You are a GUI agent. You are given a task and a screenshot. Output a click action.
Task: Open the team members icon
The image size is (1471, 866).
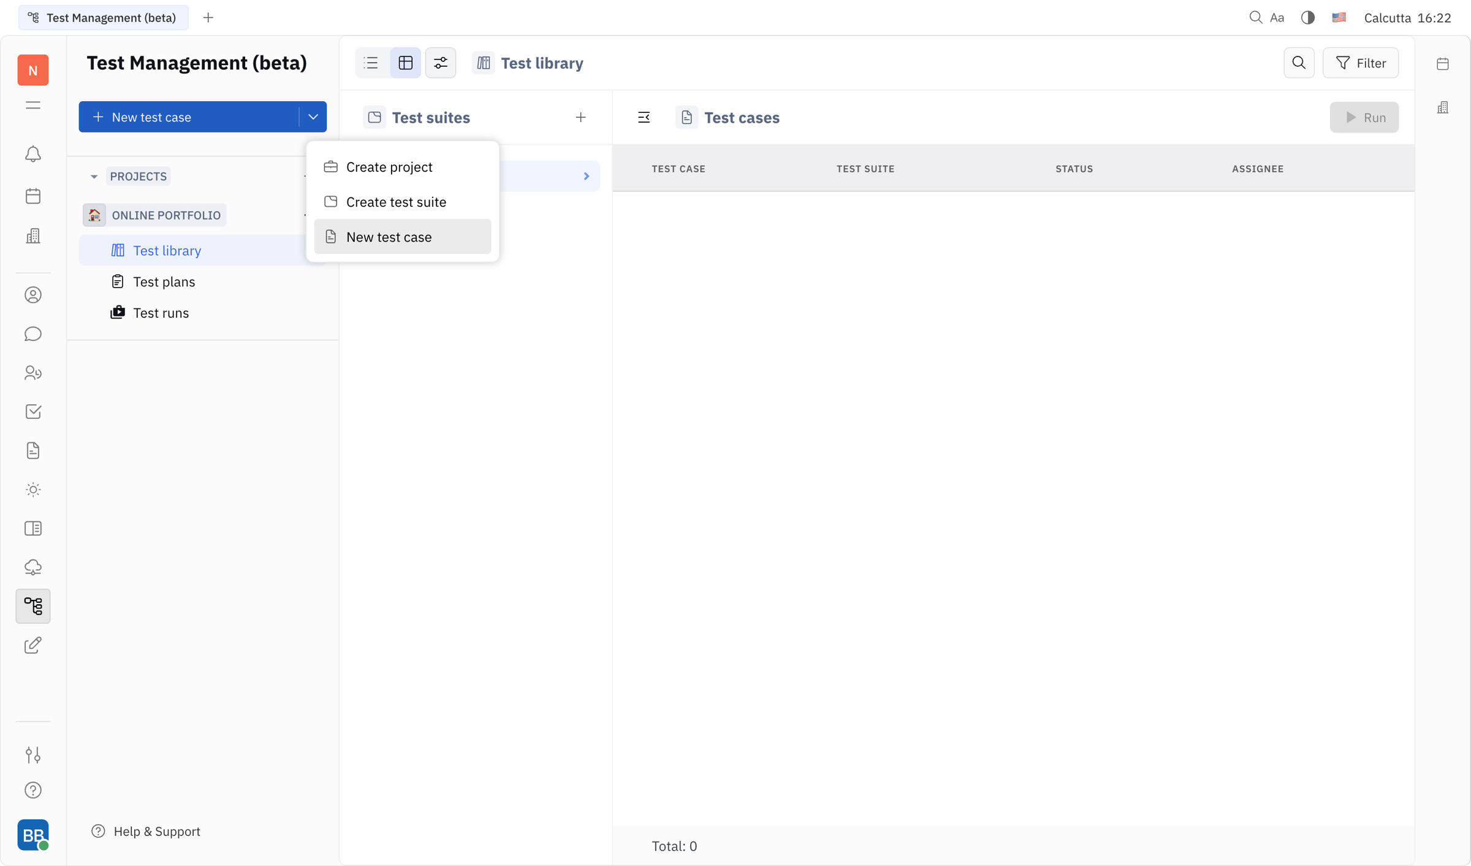[33, 373]
